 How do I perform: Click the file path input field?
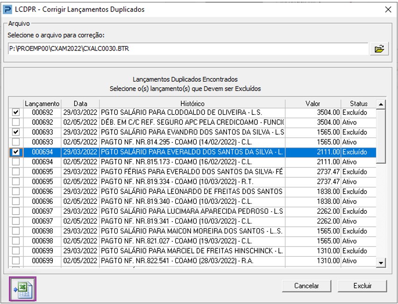click(187, 49)
